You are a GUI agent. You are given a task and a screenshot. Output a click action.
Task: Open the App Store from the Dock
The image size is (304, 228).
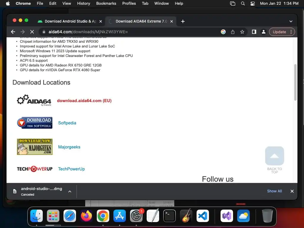(120, 216)
